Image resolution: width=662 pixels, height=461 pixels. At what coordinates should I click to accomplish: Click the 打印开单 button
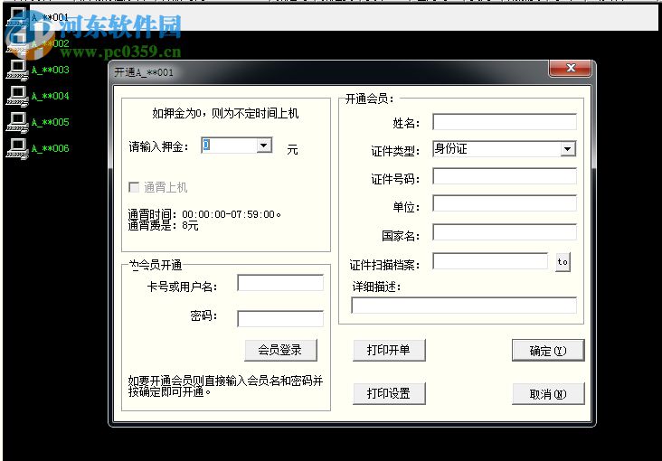click(x=389, y=350)
